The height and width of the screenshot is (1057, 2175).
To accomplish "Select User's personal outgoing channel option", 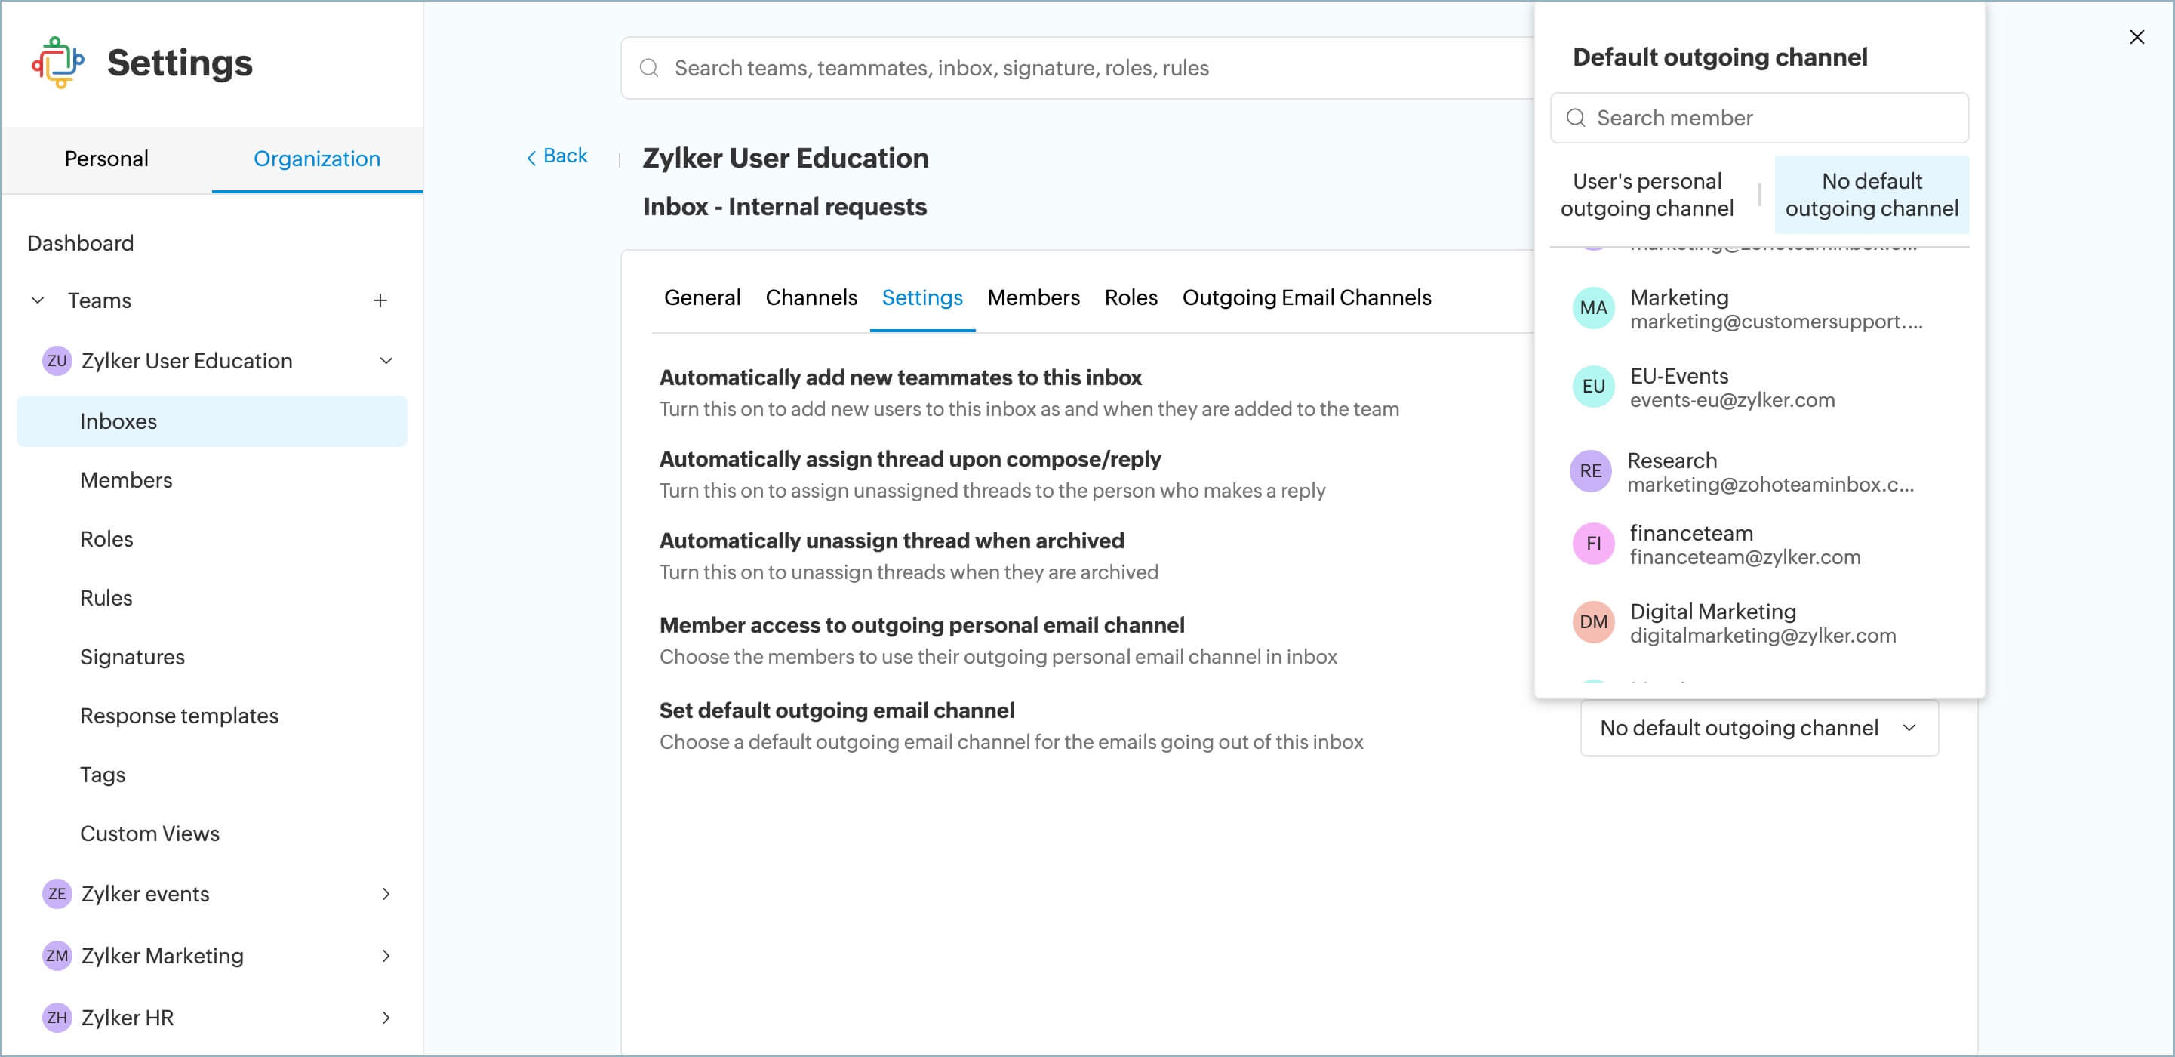I will point(1647,196).
